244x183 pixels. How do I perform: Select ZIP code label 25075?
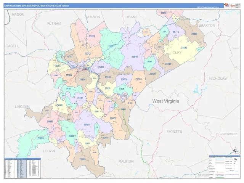point(113,119)
